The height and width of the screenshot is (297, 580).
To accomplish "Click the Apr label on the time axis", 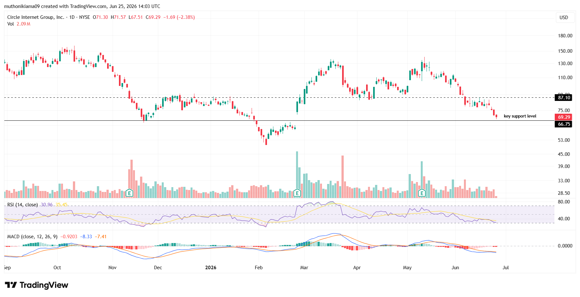I will [x=357, y=268].
